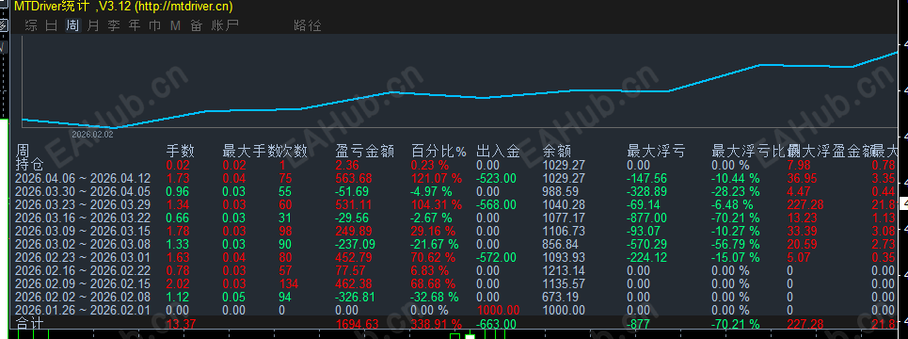Click the 路径 path button

coord(308,25)
